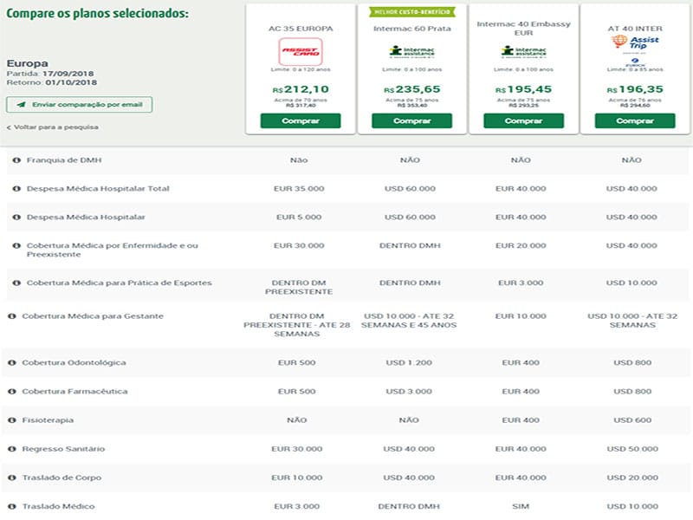Send comparison by email
Screen dimensions: 693x520
pos(80,105)
